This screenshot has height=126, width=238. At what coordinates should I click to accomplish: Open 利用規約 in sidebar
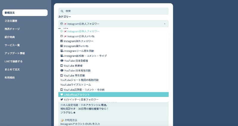click(10, 78)
